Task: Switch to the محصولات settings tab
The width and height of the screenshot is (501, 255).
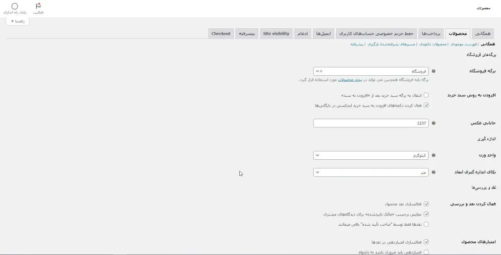Action: [x=457, y=34]
